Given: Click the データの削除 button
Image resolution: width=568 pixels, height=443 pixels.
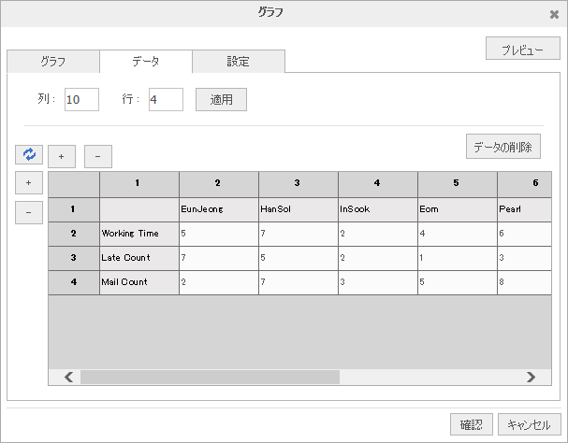Looking at the screenshot, I should pos(502,147).
